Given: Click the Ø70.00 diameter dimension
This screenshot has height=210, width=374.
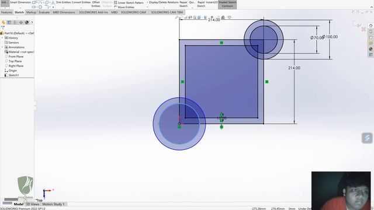Looking at the screenshot, I should (317, 37).
